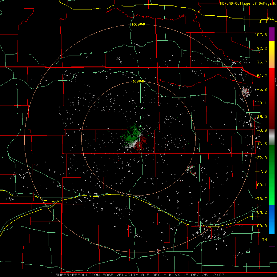
Task: Click the 100 NMI range ring label
Action: [x=138, y=24]
